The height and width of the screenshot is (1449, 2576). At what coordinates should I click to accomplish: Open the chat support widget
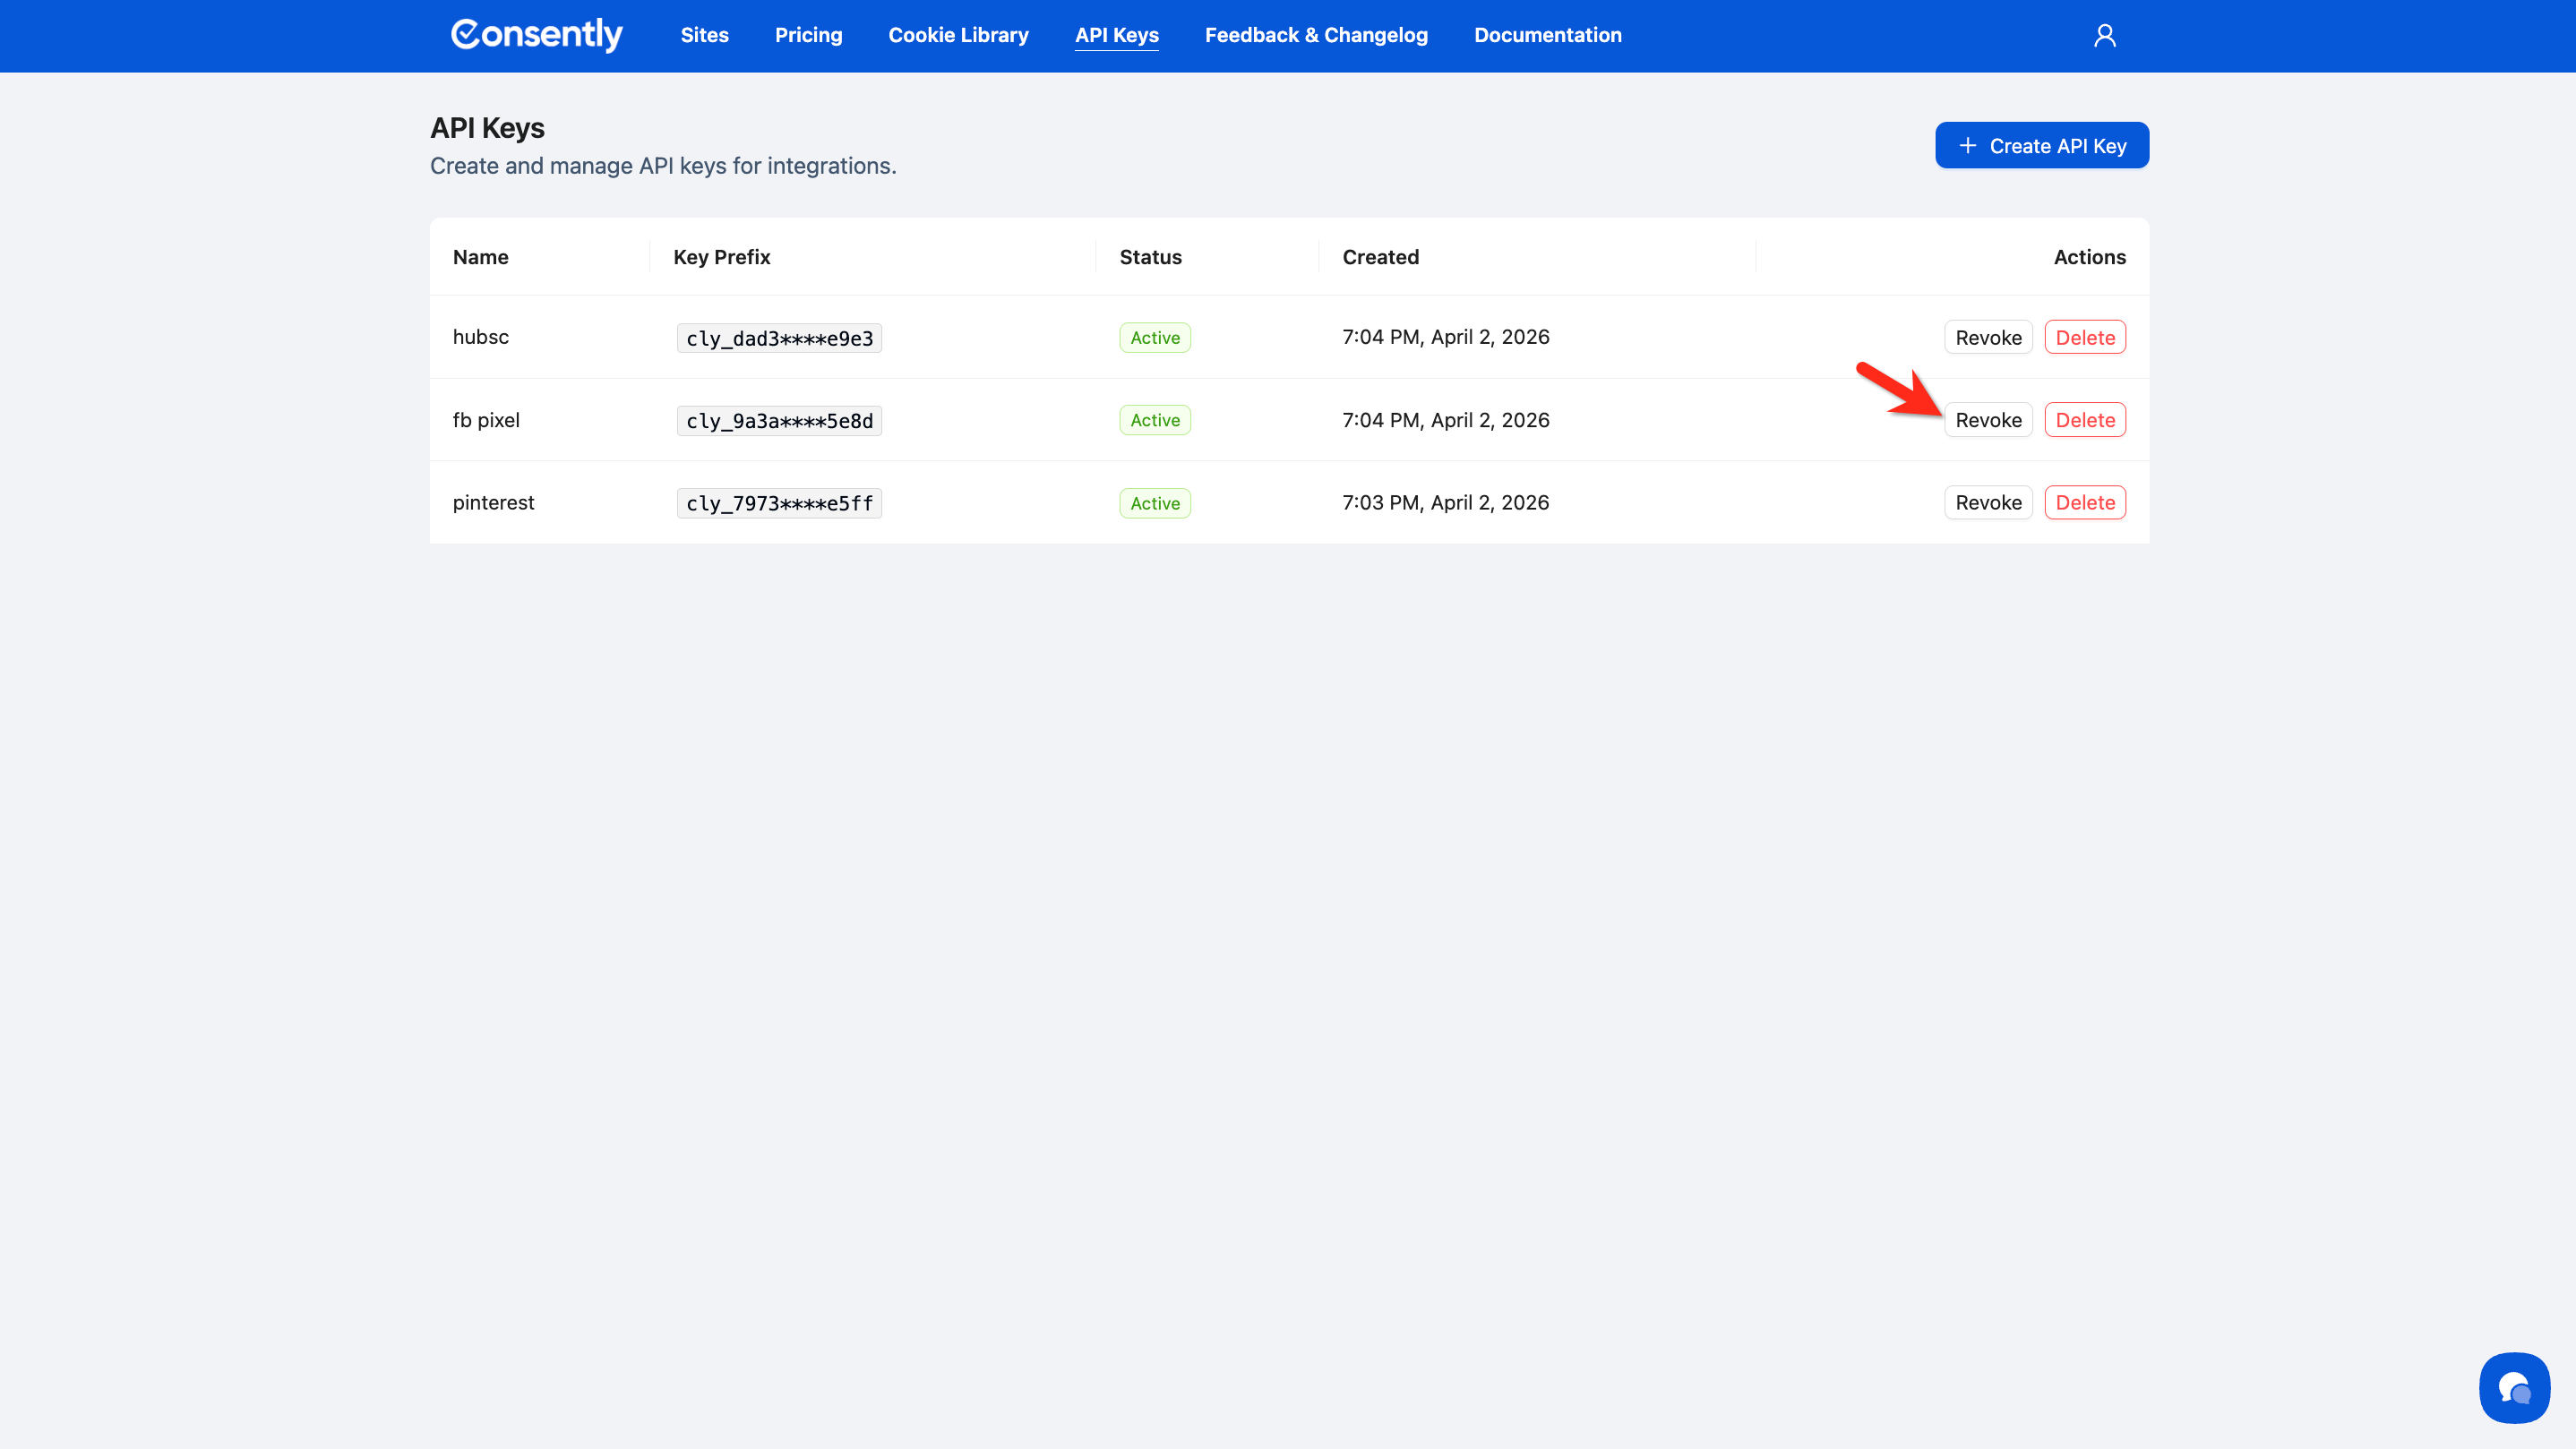tap(2514, 1387)
